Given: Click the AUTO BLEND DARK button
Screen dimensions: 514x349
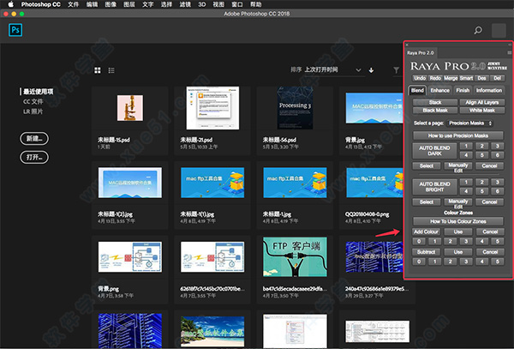Looking at the screenshot, I should coord(434,151).
